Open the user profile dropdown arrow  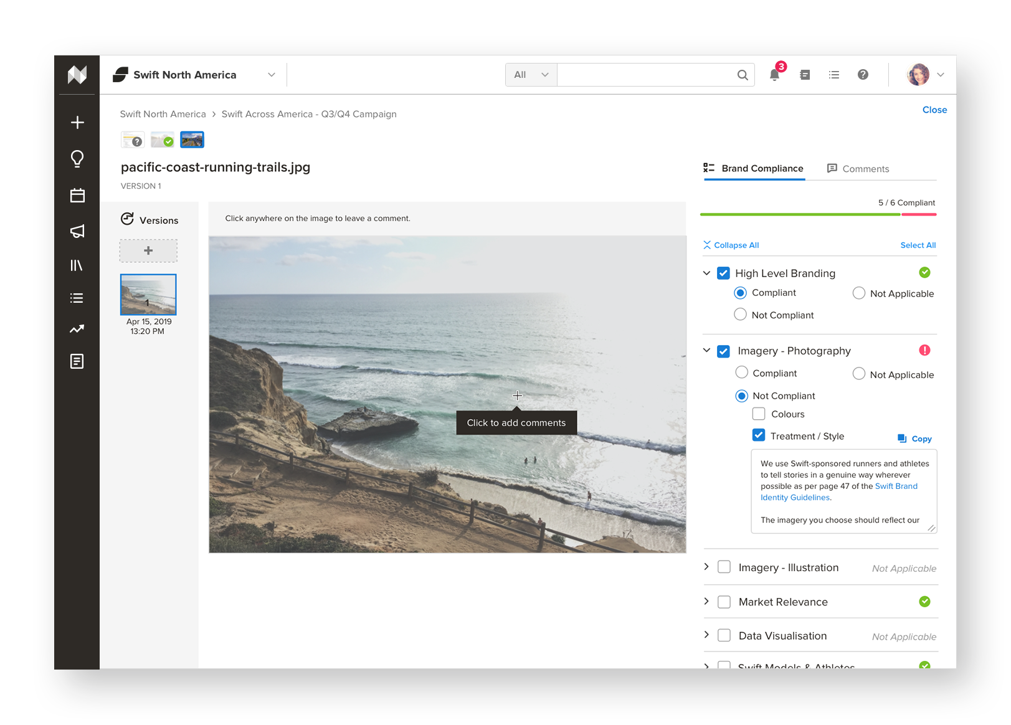941,75
